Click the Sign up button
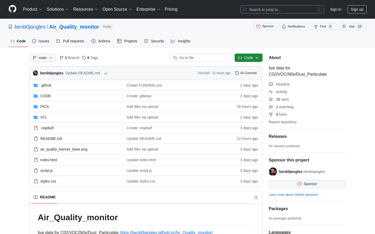375x234 pixels. 357,9
